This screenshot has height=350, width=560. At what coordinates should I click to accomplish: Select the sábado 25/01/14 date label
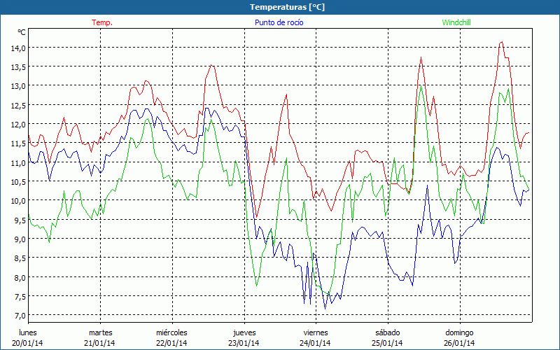point(387,337)
